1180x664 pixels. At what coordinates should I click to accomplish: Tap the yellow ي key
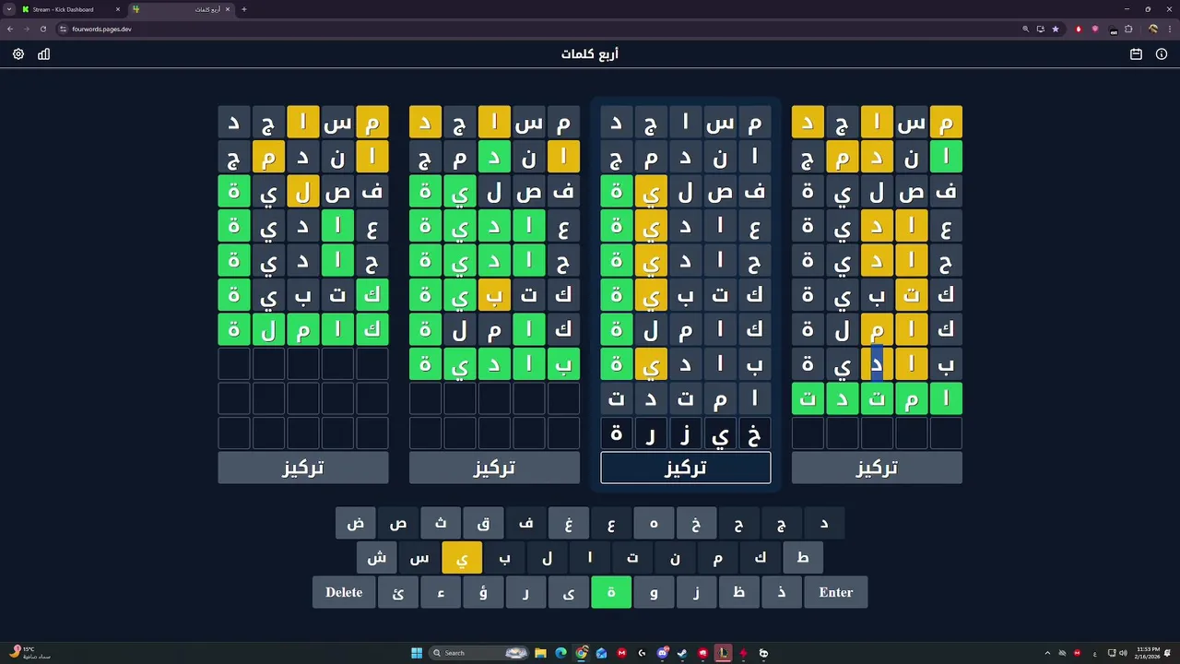(462, 558)
